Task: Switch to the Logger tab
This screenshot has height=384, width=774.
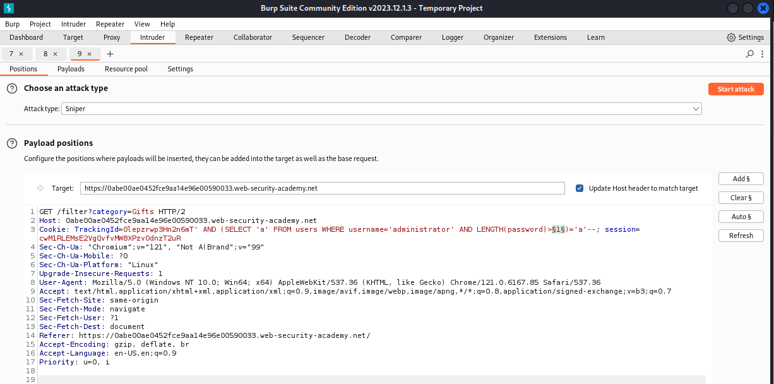Action: 453,37
